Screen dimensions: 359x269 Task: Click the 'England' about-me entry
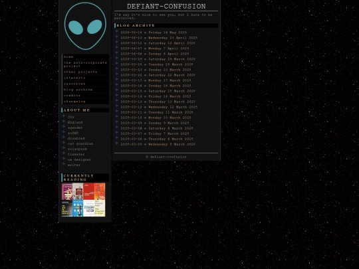pos(75,122)
